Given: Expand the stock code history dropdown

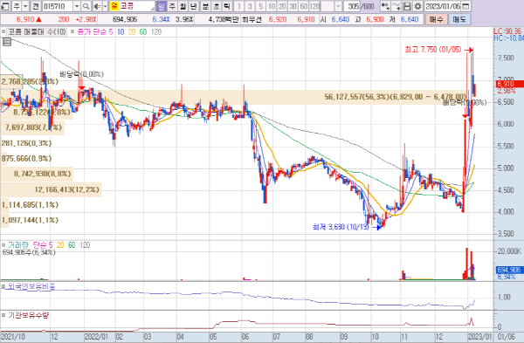Looking at the screenshot, I should tap(77, 6).
